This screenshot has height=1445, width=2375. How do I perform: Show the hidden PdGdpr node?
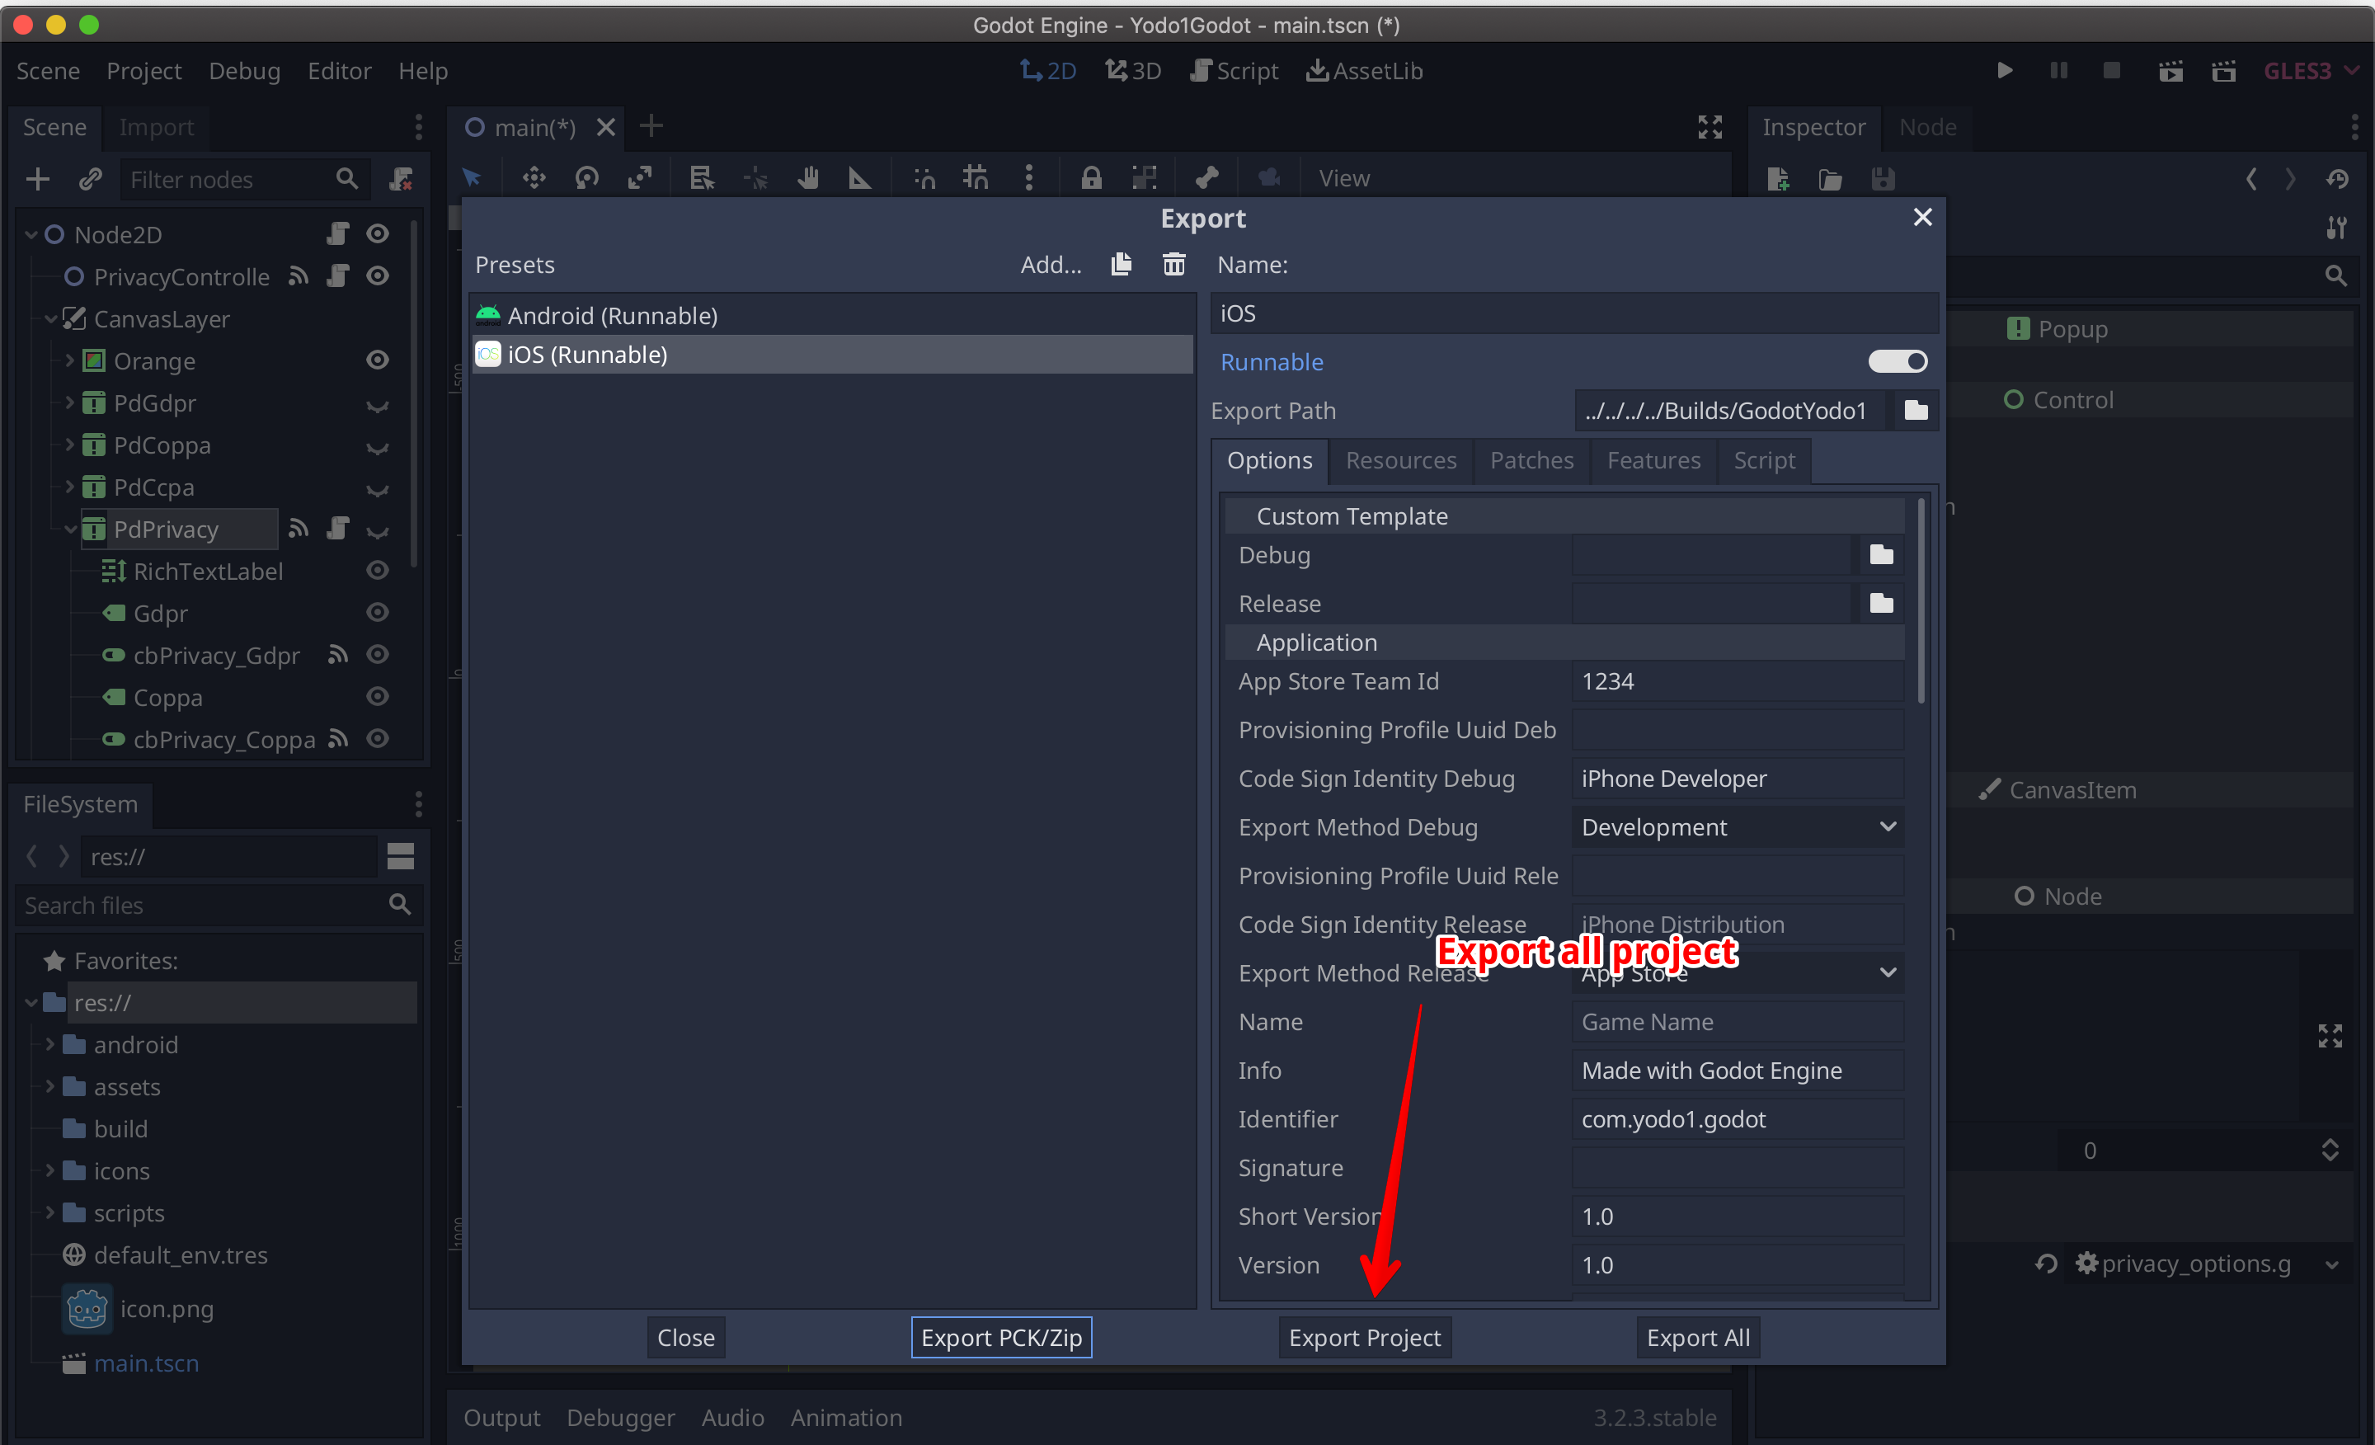tap(378, 406)
